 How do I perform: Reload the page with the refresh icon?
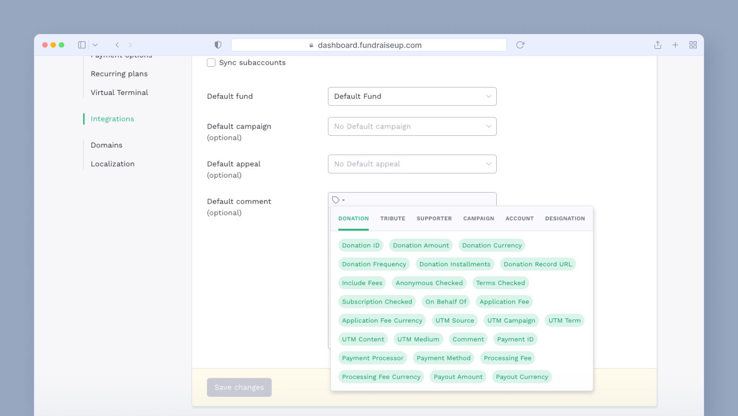coord(520,45)
